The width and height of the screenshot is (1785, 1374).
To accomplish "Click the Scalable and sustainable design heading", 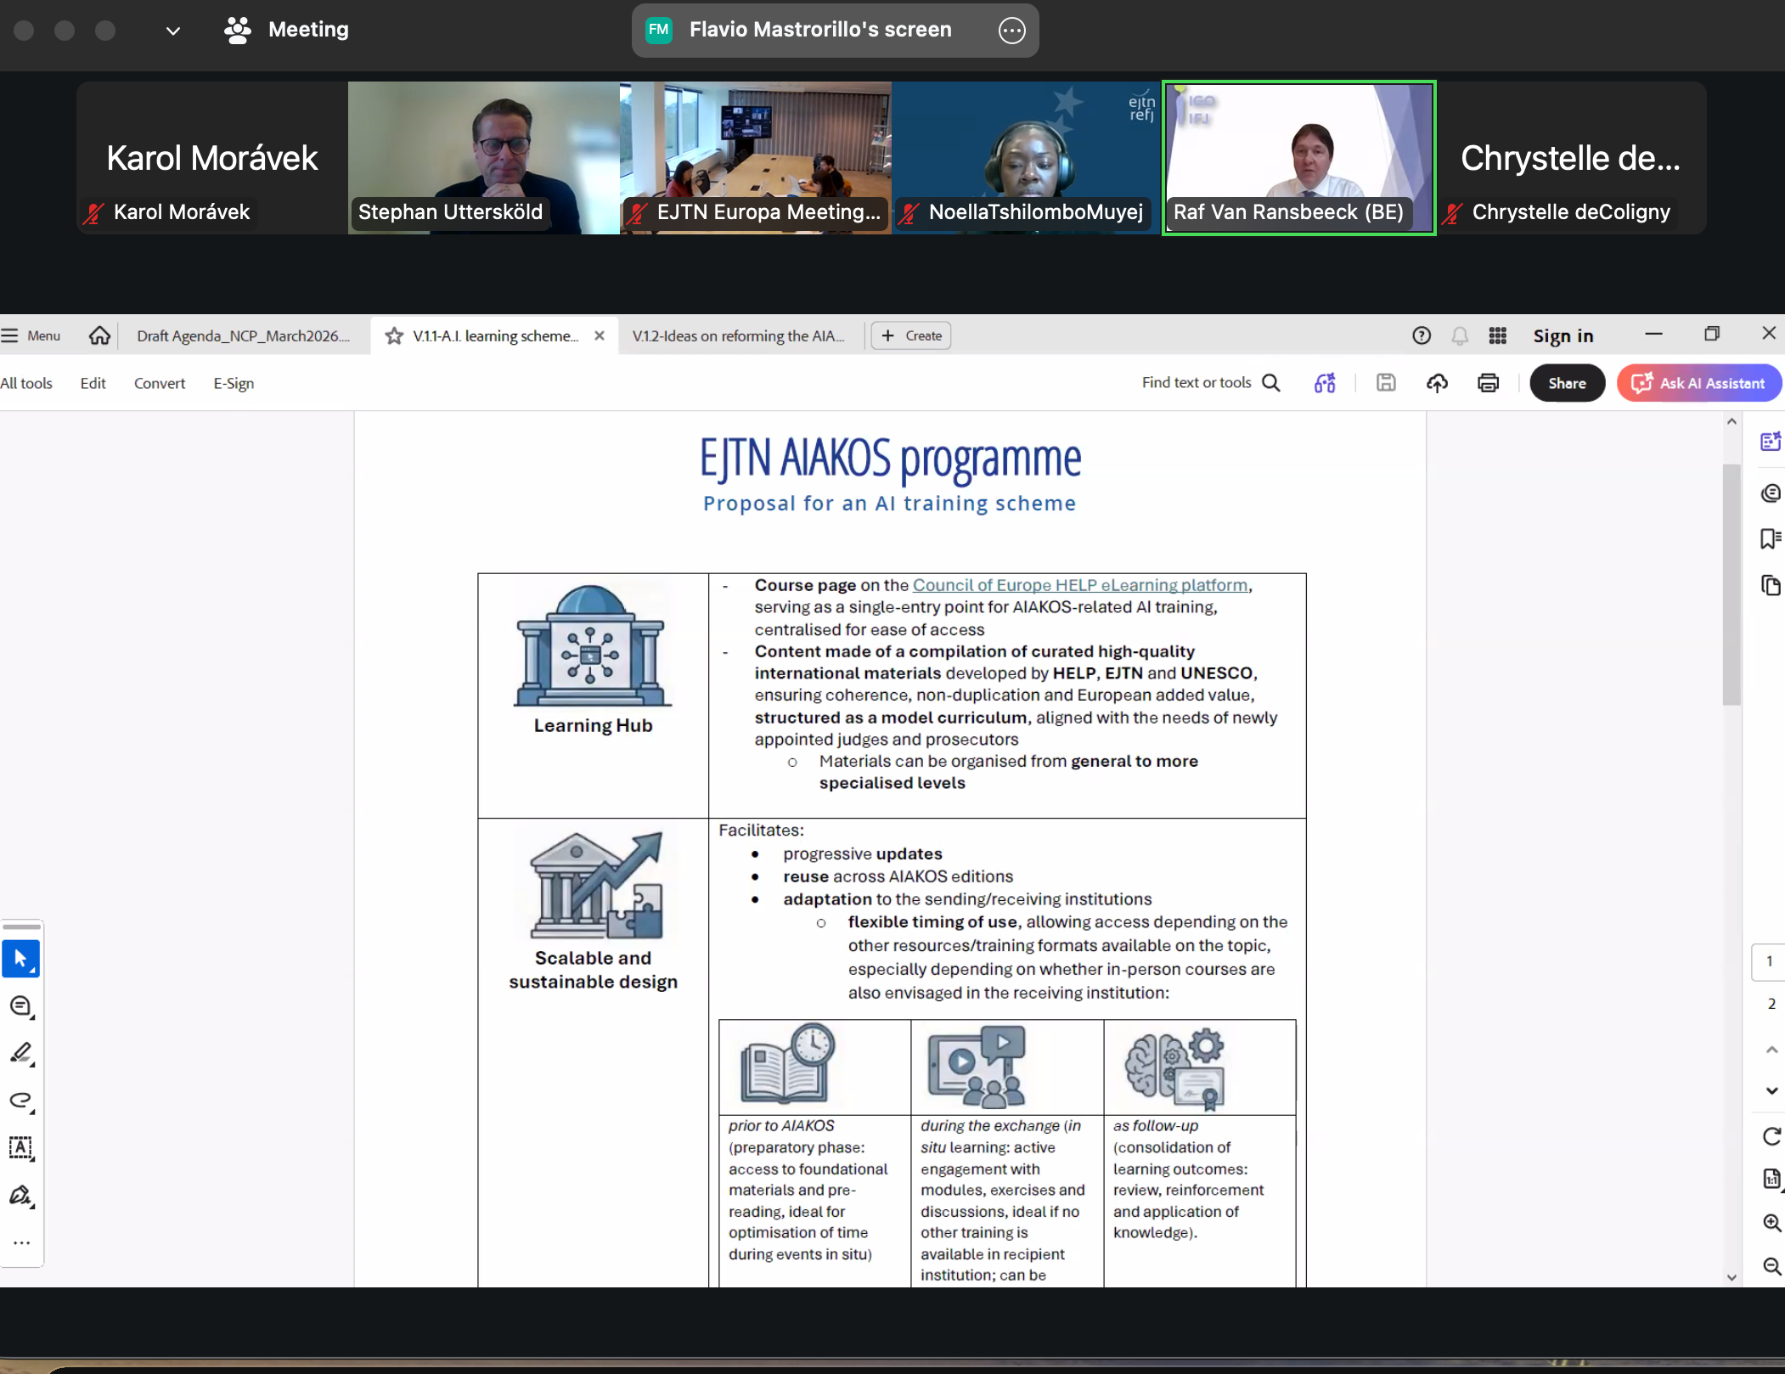I will coord(593,970).
